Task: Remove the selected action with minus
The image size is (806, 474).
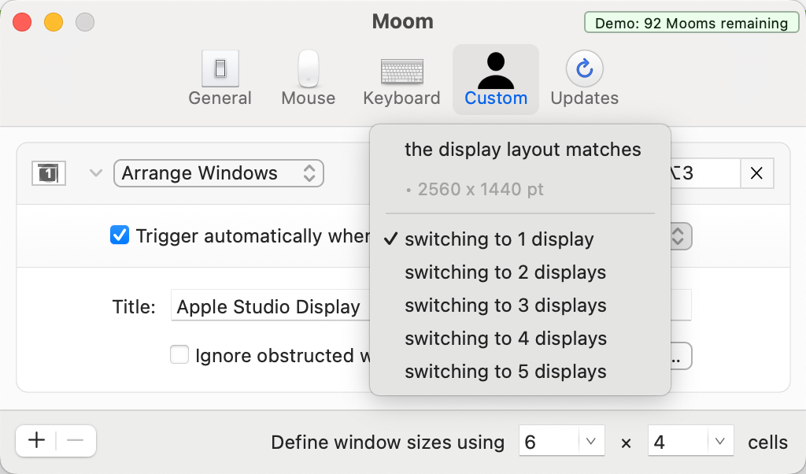Action: point(76,441)
